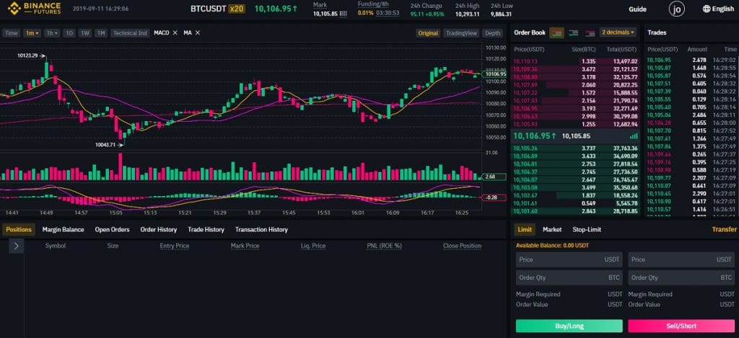Show asks-only order book view icon
739x338 pixels.
pyautogui.click(x=590, y=33)
